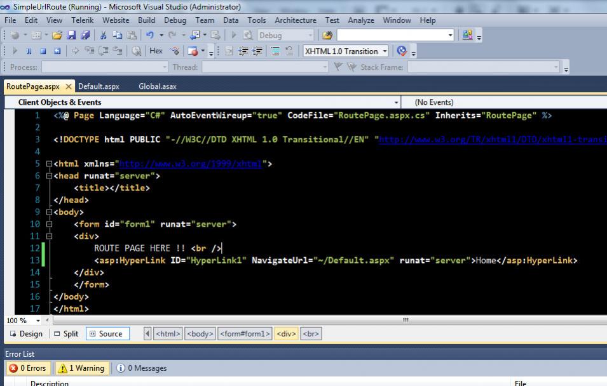Collapse the html element on line 5
This screenshot has width=607, height=386.
point(49,164)
